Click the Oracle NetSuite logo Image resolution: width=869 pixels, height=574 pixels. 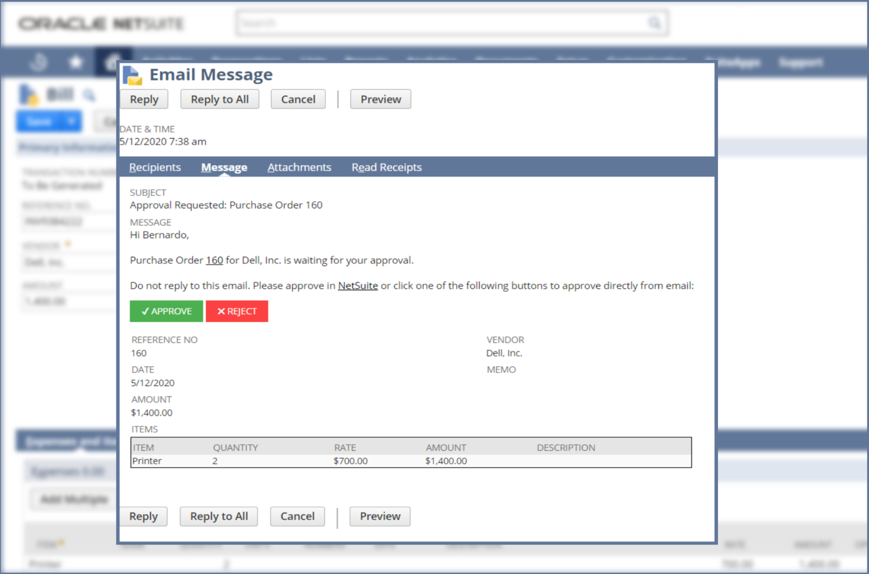point(102,24)
